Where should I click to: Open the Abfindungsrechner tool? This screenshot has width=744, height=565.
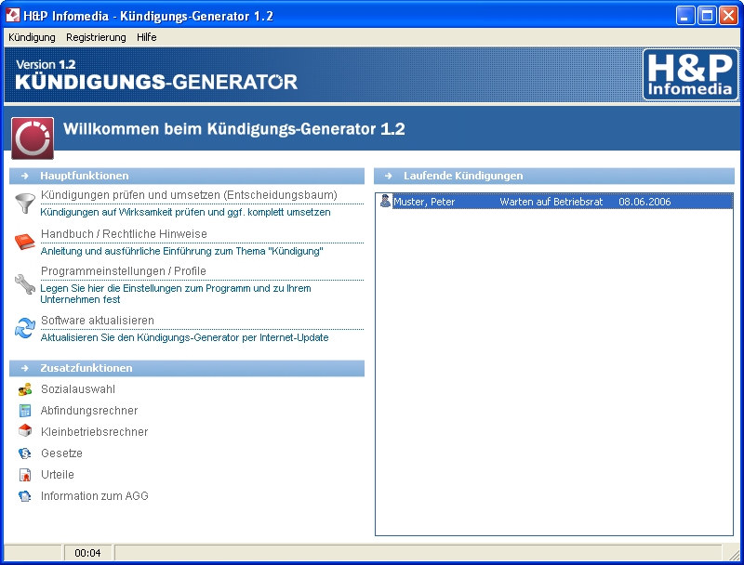(x=89, y=411)
